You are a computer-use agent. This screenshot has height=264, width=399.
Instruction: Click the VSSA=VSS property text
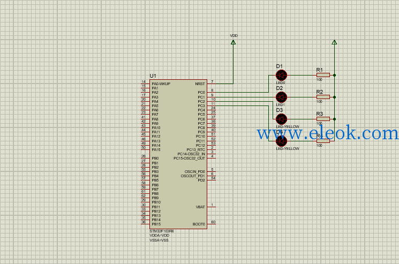pyautogui.click(x=159, y=240)
